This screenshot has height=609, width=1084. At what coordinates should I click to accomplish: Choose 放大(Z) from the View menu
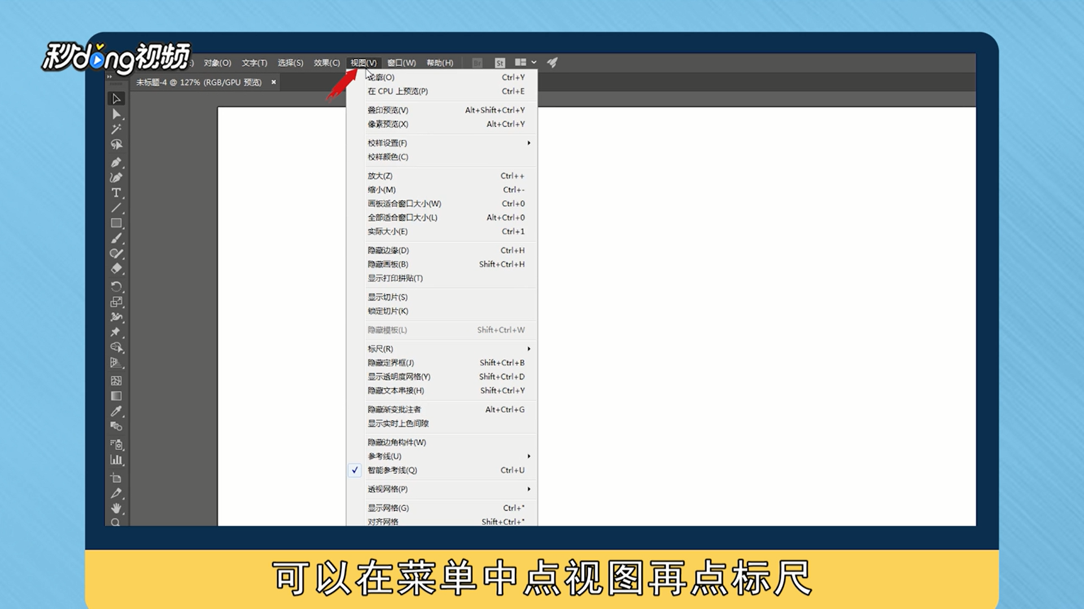380,176
